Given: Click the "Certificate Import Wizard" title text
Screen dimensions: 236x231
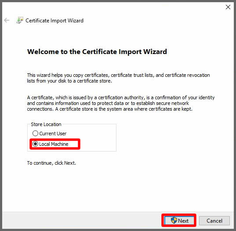Looking at the screenshot, I should pyautogui.click(x=54, y=21).
